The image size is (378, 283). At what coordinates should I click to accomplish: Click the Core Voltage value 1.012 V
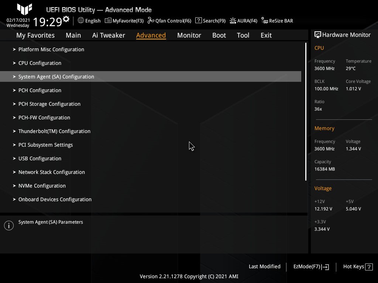coord(353,89)
